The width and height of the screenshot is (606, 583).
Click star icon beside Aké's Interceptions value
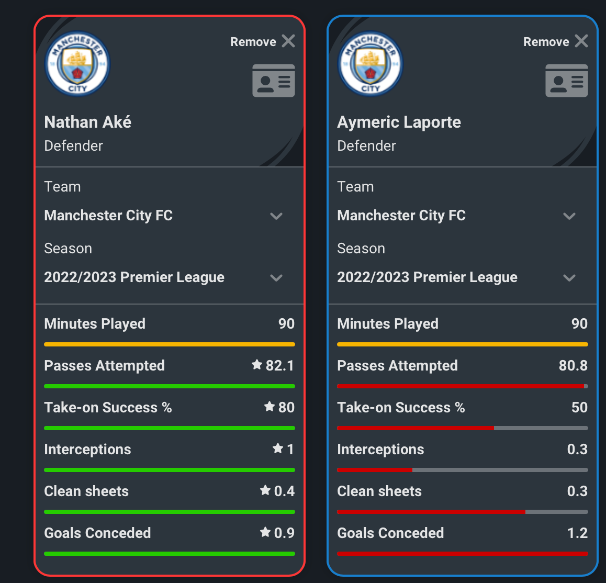click(278, 449)
